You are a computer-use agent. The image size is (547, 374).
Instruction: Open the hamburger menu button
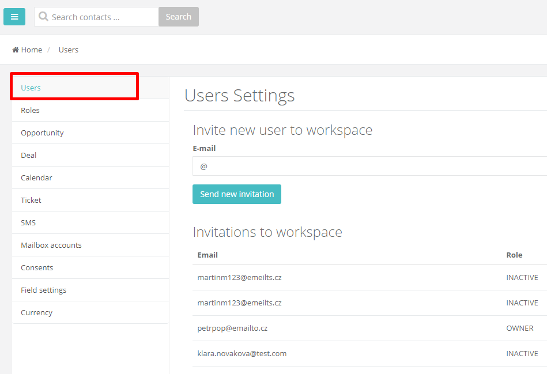click(x=14, y=17)
